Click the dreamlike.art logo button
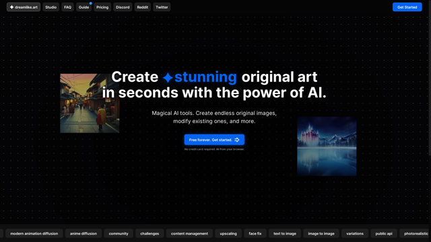Screen dimensions: 431x242 click(x=24, y=7)
